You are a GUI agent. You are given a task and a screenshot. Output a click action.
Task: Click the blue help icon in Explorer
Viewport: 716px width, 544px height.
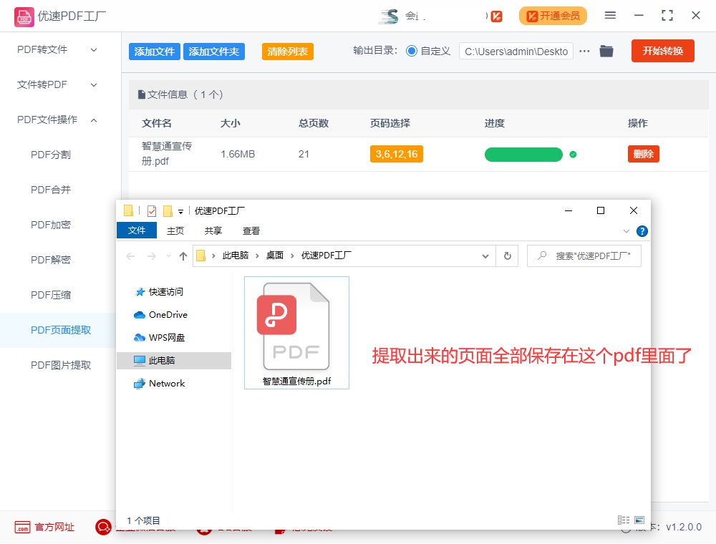642,231
